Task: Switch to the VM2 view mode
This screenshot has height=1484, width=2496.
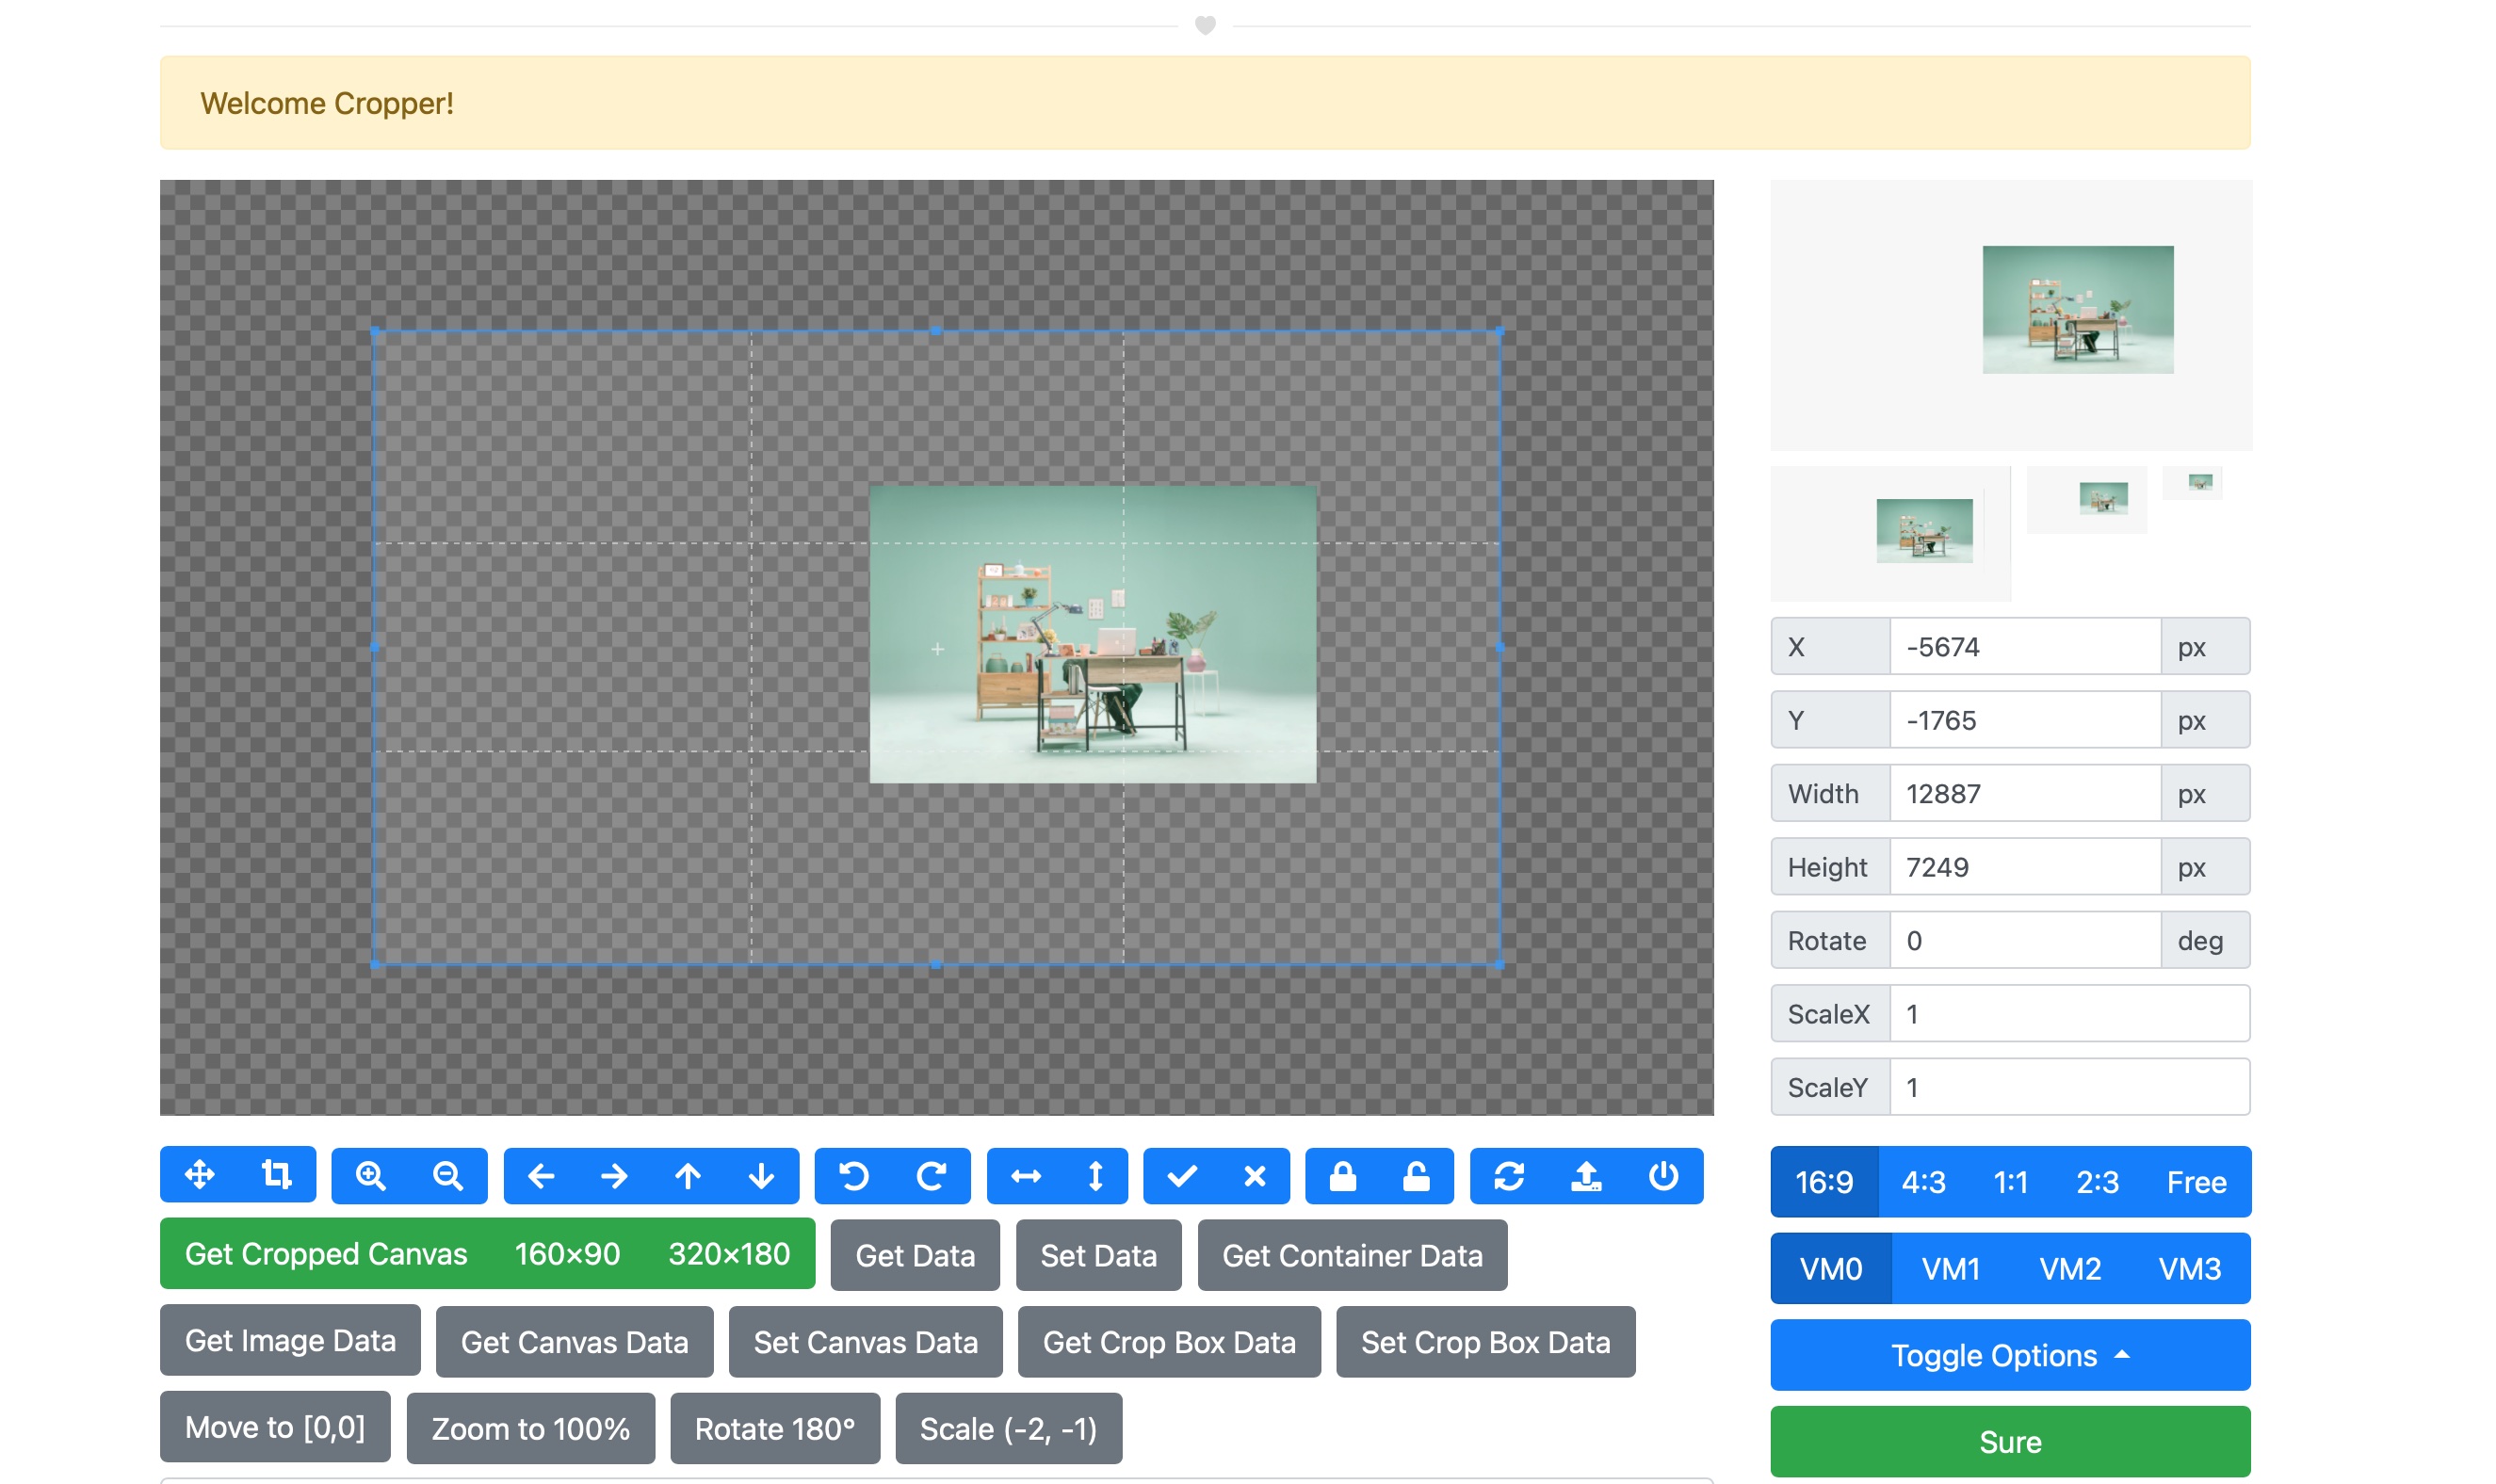Action: [x=2071, y=1268]
